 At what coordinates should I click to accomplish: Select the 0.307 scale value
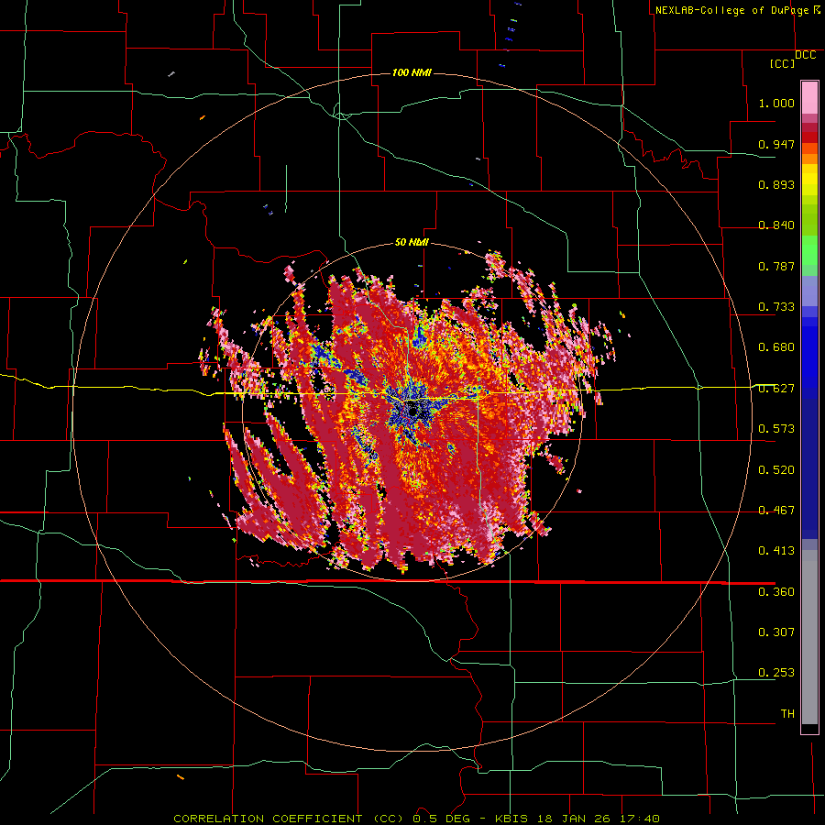point(776,632)
